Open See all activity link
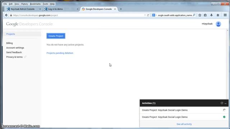The image size is (230, 129). pyautogui.click(x=184, y=124)
